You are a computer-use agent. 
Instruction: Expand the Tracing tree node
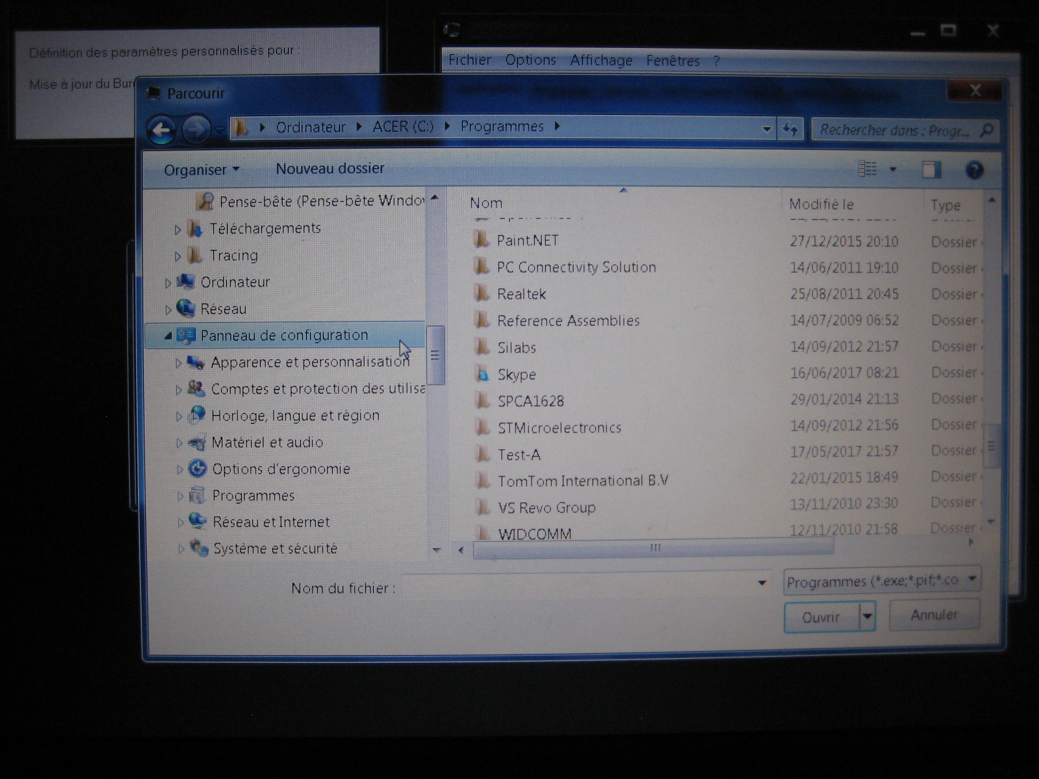[177, 256]
